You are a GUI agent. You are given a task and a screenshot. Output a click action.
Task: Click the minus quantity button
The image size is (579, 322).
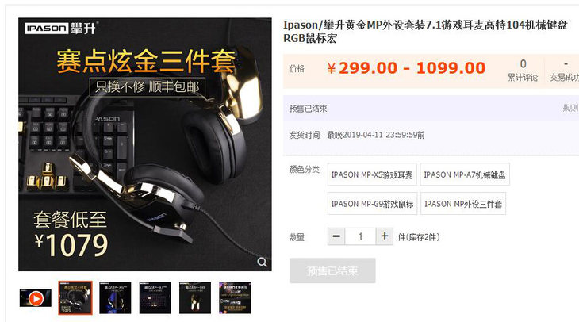pyautogui.click(x=336, y=236)
